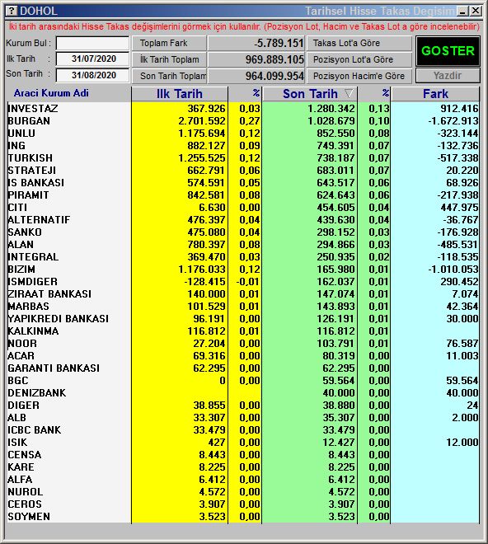Select the INVESTAZ row
Viewport: 488px width, 544px height.
(x=243, y=108)
